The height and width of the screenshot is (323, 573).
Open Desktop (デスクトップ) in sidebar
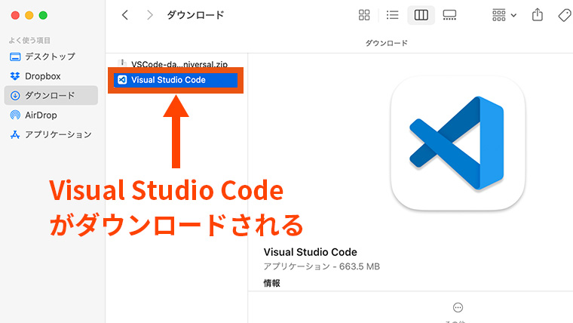pos(50,57)
